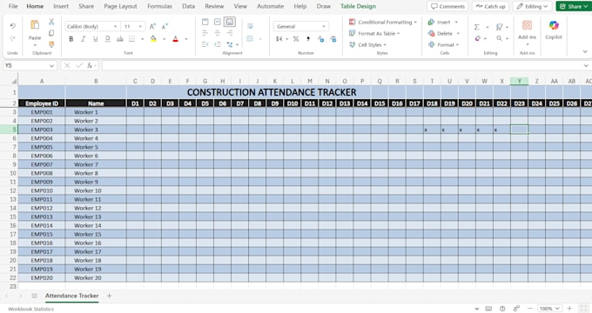Toggle double underline formatting
The image size is (592, 313).
point(108,39)
